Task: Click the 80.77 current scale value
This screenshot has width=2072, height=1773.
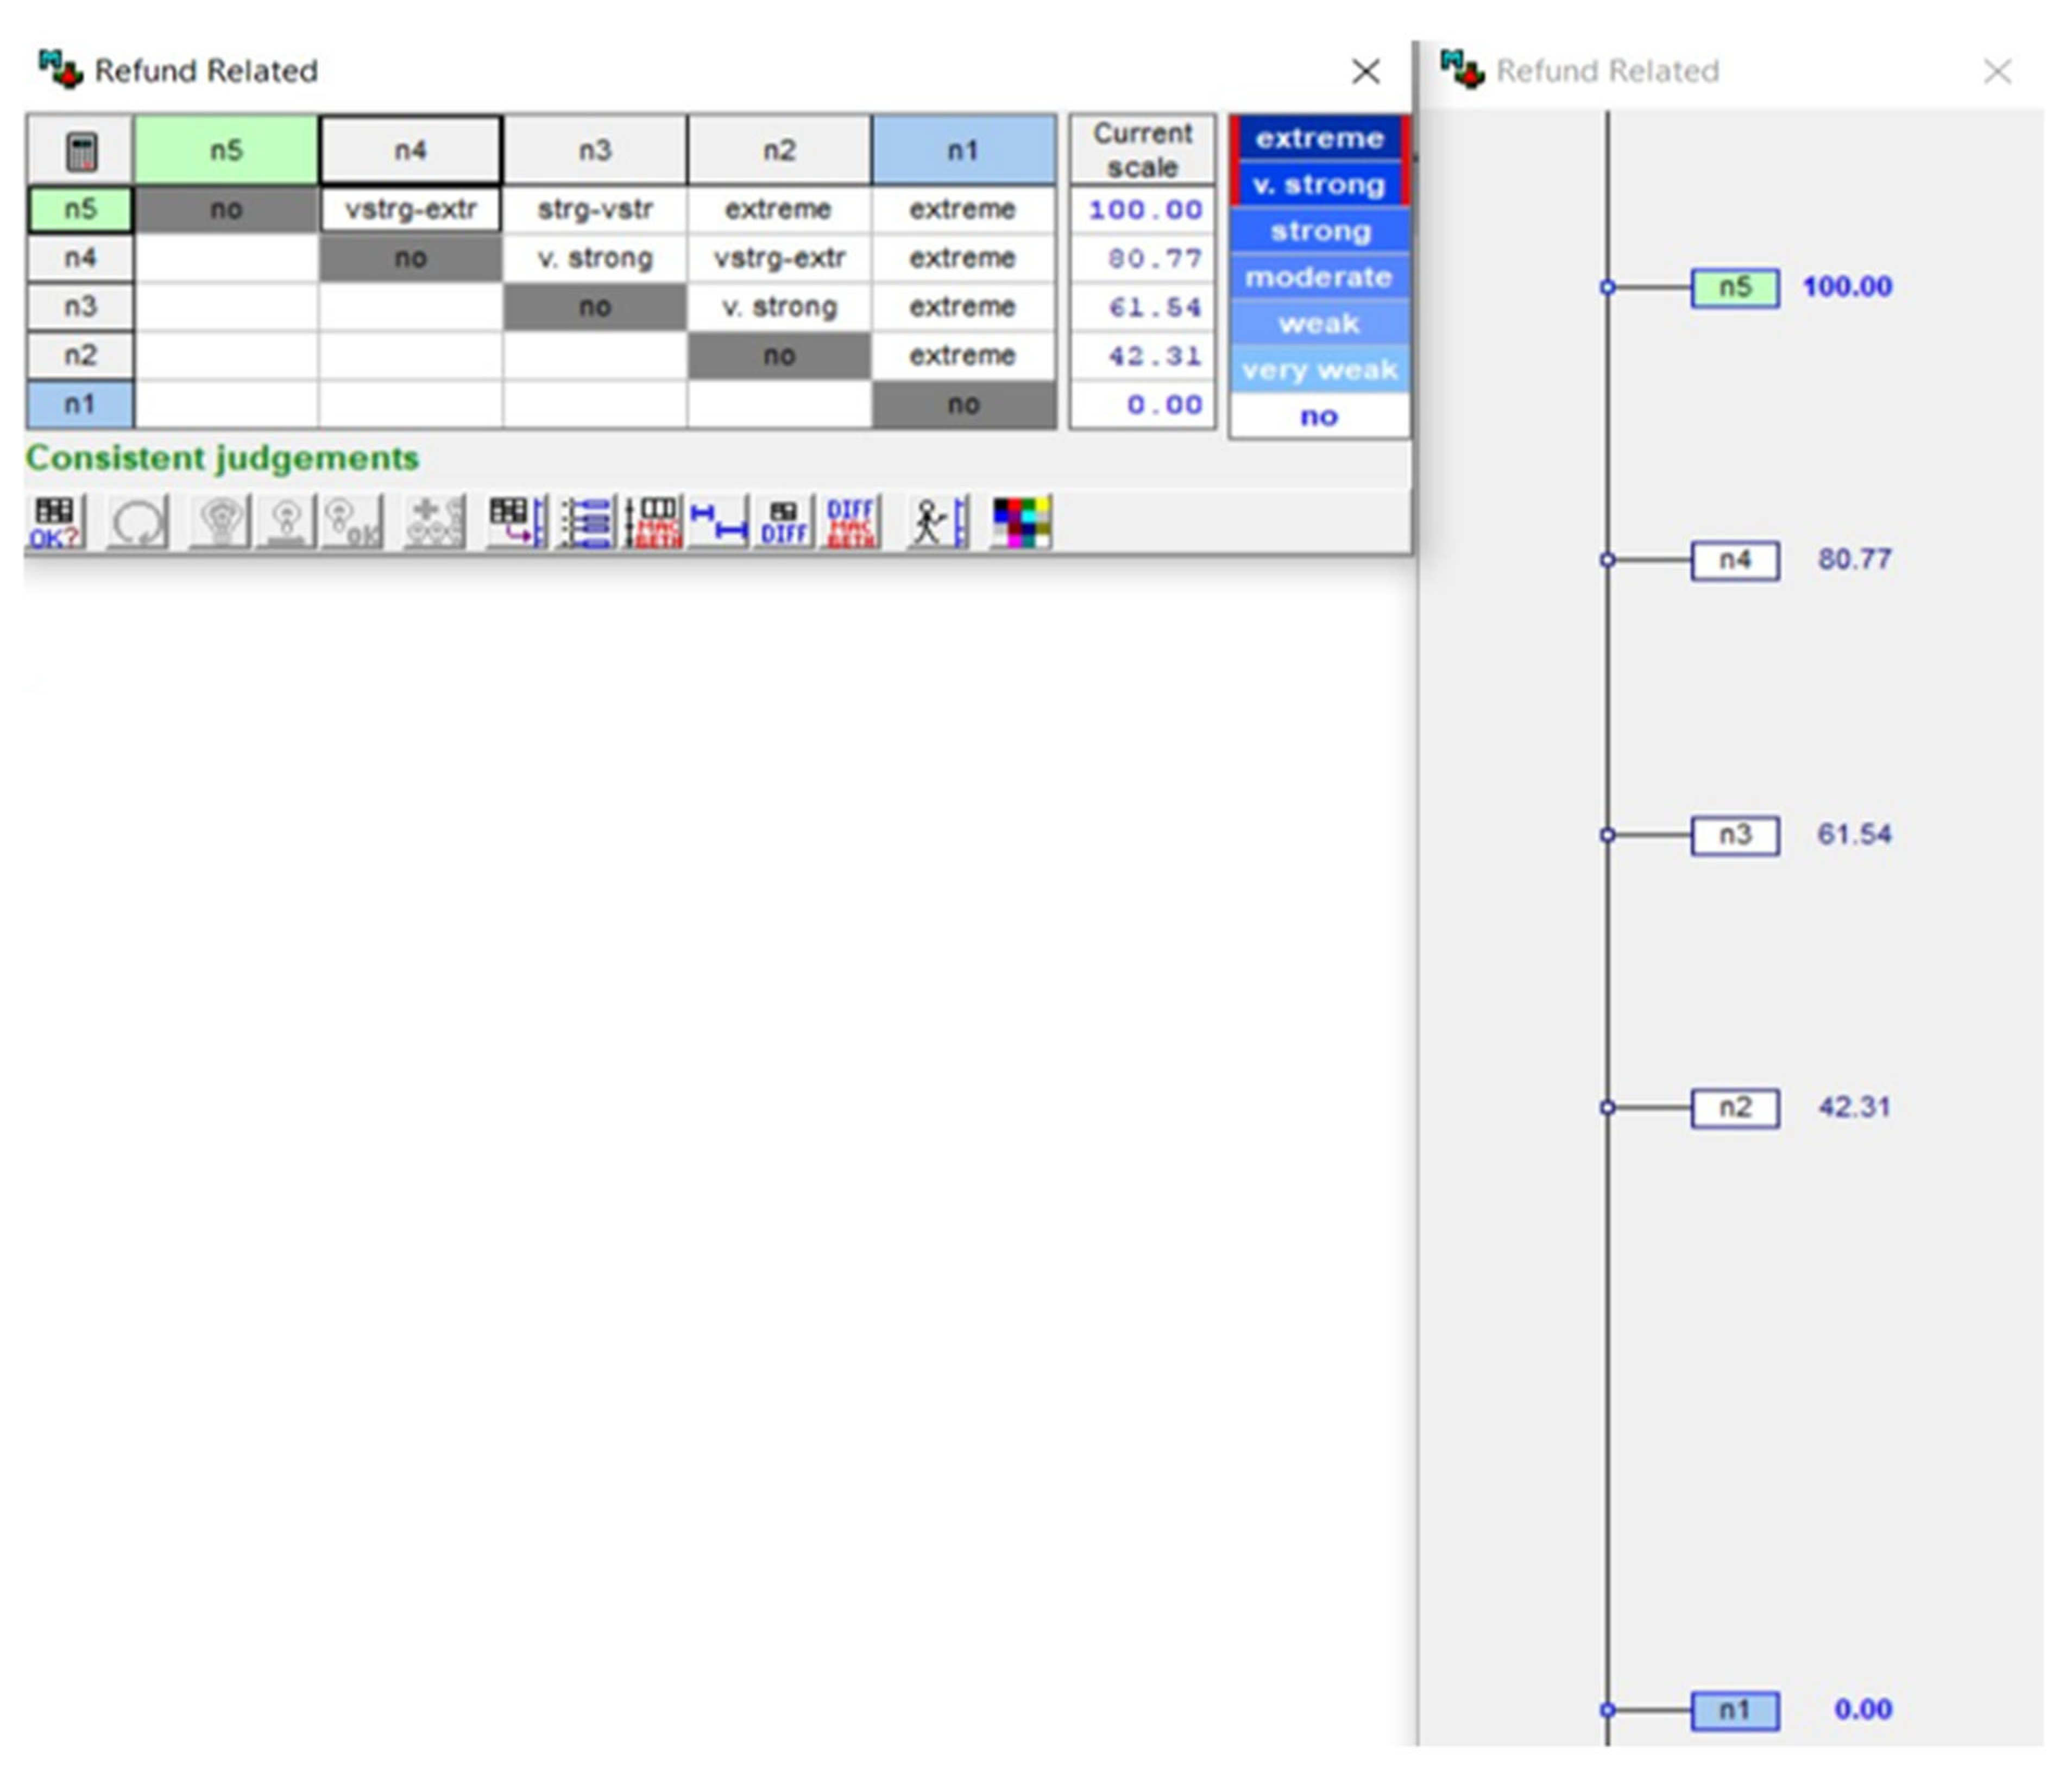Action: 1153,258
